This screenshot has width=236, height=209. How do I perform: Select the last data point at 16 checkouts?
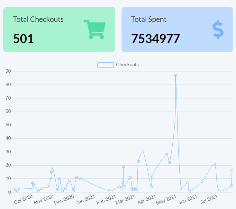tap(232, 171)
